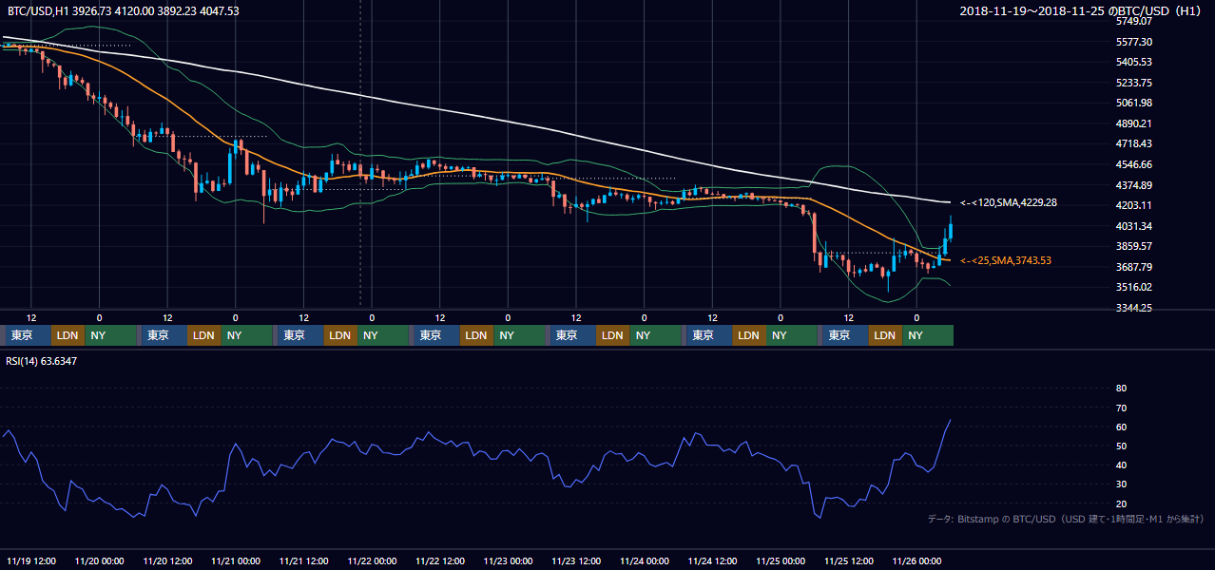Click the 11/20 12:00 date label
1215x570 pixels.
(x=167, y=561)
